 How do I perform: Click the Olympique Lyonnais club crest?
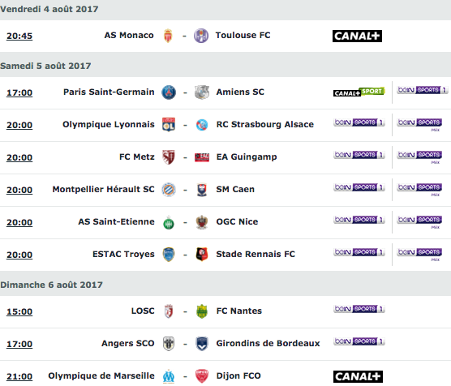pyautogui.click(x=169, y=125)
